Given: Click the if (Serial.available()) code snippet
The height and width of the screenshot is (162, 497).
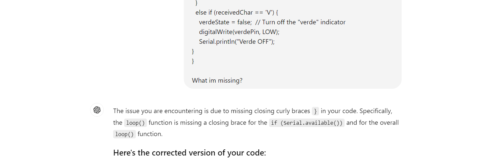Looking at the screenshot, I should 307,123.
